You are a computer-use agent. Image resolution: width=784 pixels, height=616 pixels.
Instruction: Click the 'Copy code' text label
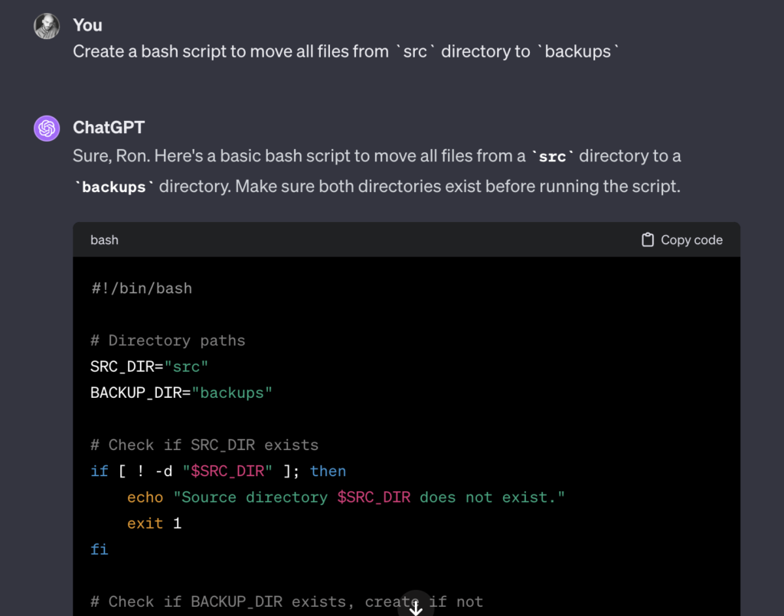[x=691, y=240]
